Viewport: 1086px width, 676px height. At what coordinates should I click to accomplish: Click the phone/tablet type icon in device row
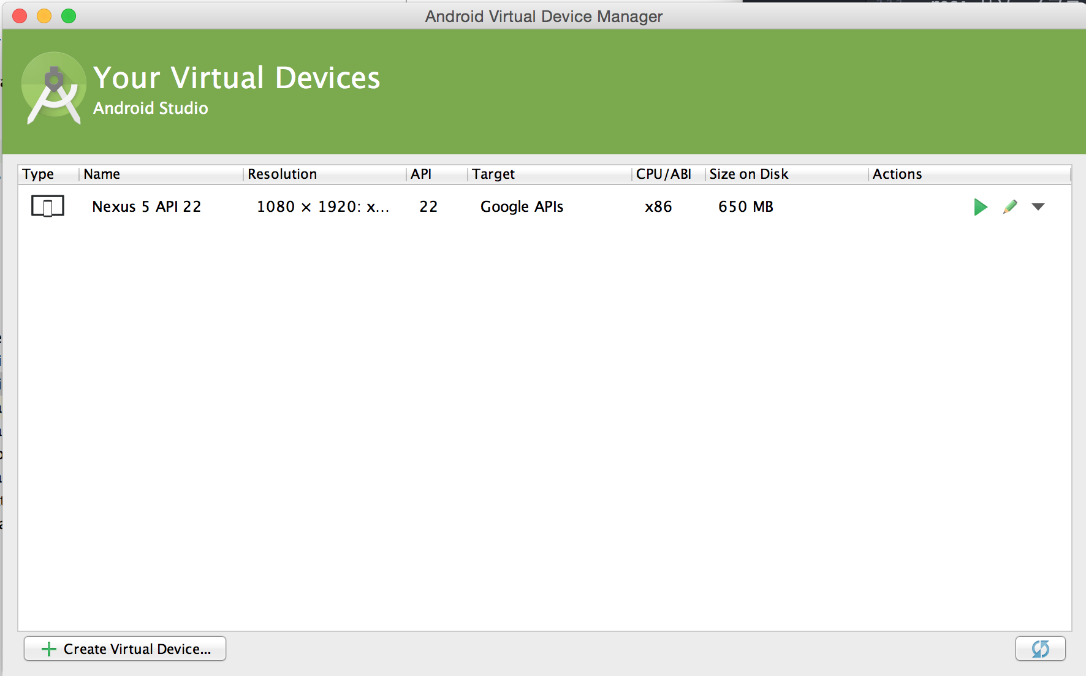coord(48,206)
